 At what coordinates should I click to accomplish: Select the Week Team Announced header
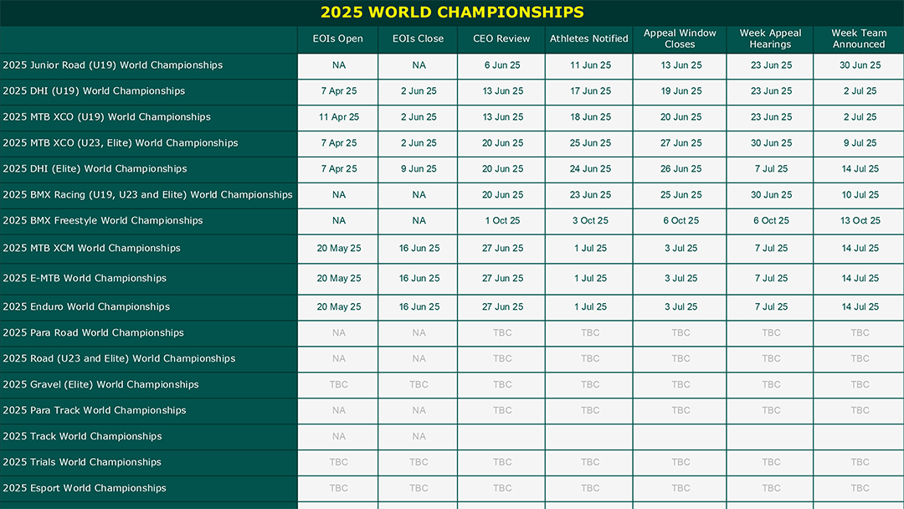[x=859, y=39]
